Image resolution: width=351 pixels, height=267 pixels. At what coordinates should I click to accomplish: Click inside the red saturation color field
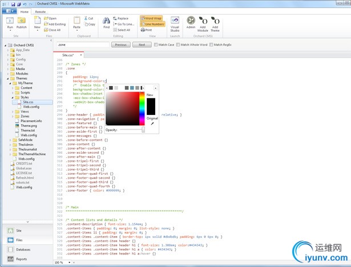pyautogui.click(x=123, y=109)
